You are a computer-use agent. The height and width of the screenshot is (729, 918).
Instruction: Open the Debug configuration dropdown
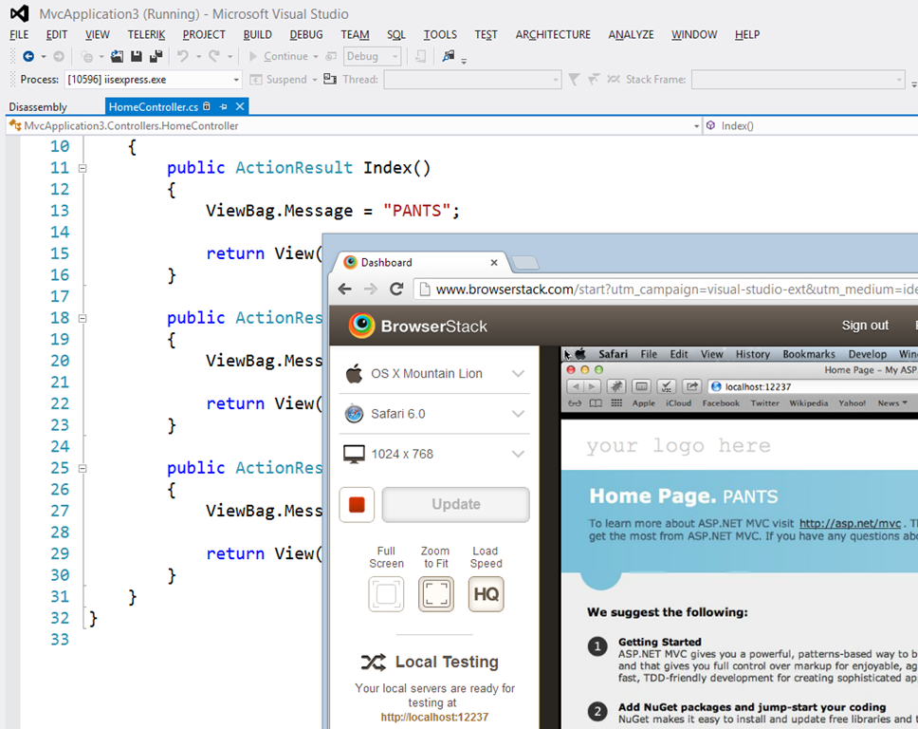click(395, 56)
